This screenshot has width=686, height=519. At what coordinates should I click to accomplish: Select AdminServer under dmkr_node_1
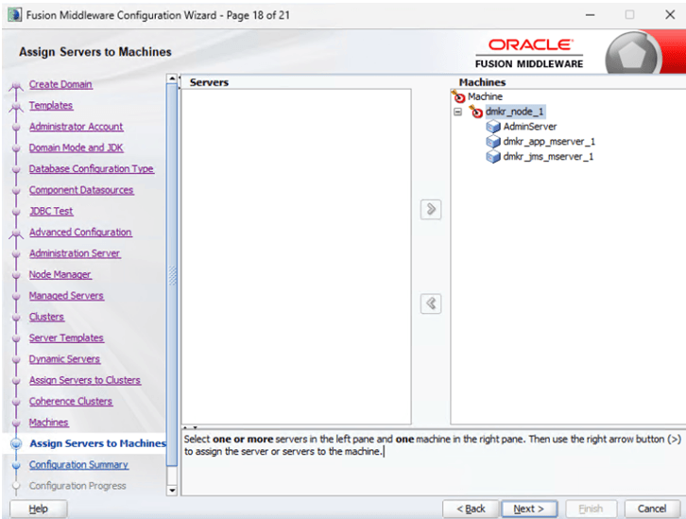tap(530, 127)
